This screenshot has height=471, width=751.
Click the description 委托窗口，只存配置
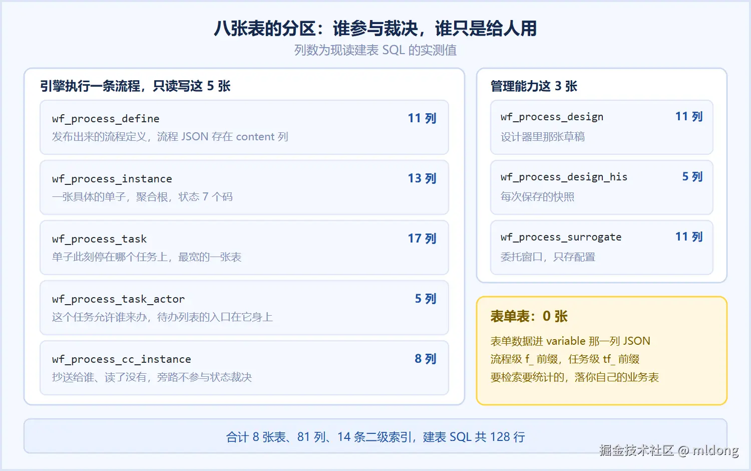548,257
